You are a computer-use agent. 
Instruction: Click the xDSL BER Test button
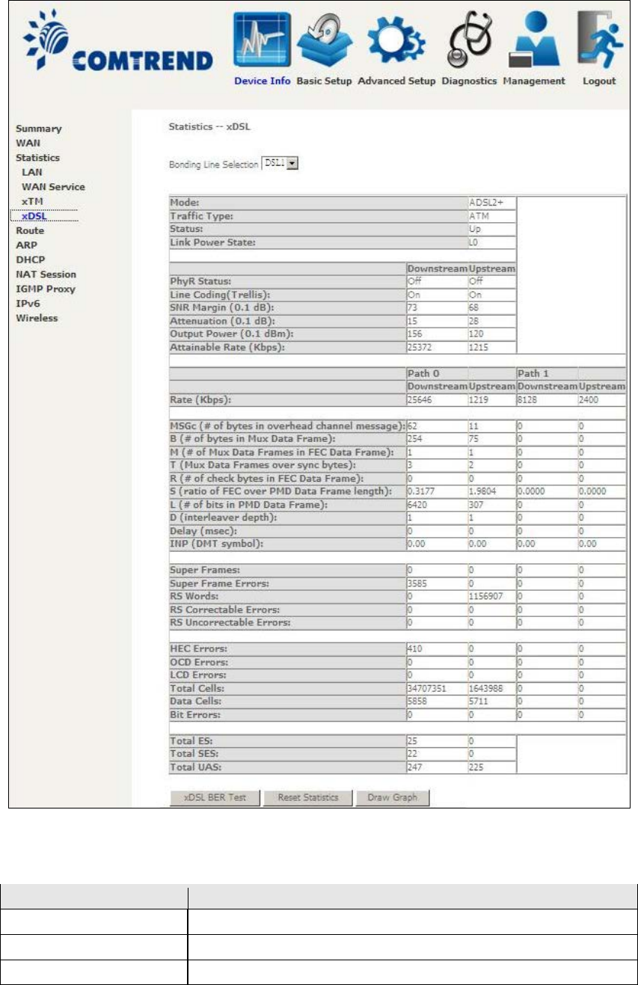(216, 797)
